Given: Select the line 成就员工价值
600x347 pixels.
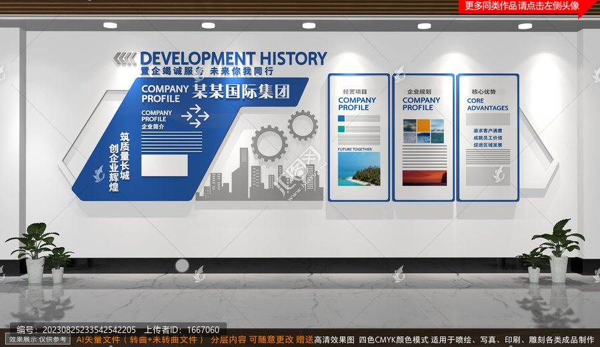Looking at the screenshot, I should click(487, 138).
